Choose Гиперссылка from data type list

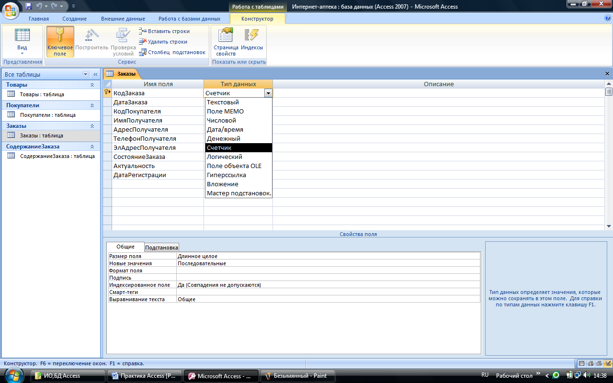(238, 175)
